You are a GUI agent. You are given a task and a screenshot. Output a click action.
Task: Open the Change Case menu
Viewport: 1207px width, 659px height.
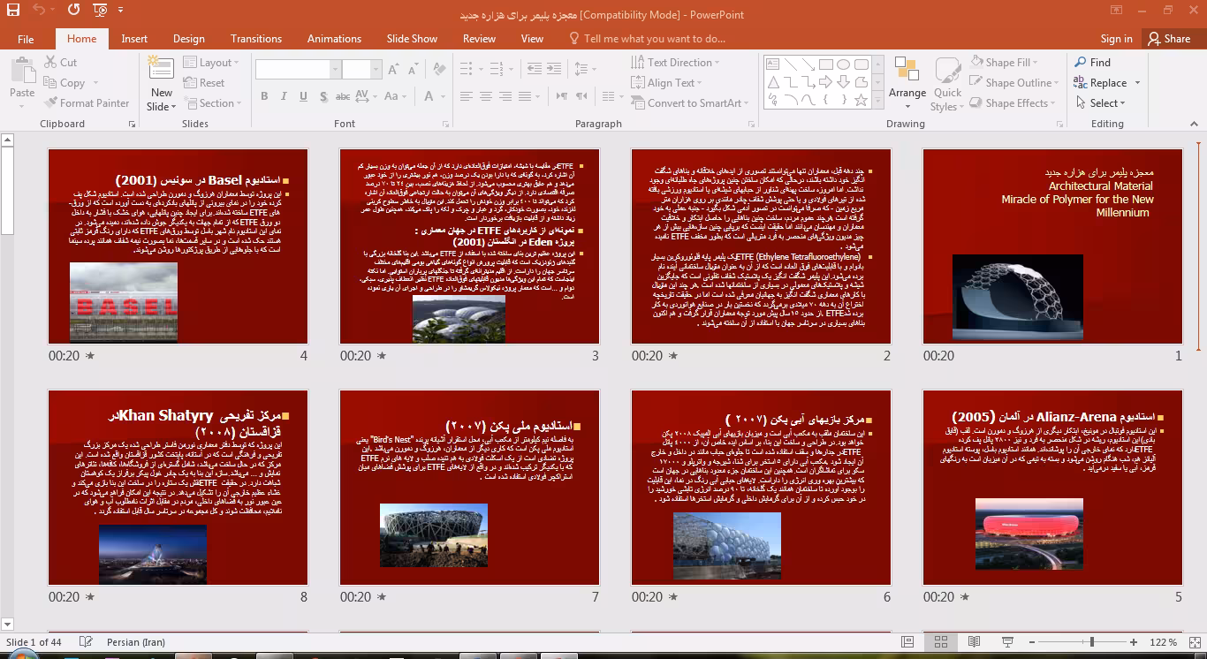point(397,96)
